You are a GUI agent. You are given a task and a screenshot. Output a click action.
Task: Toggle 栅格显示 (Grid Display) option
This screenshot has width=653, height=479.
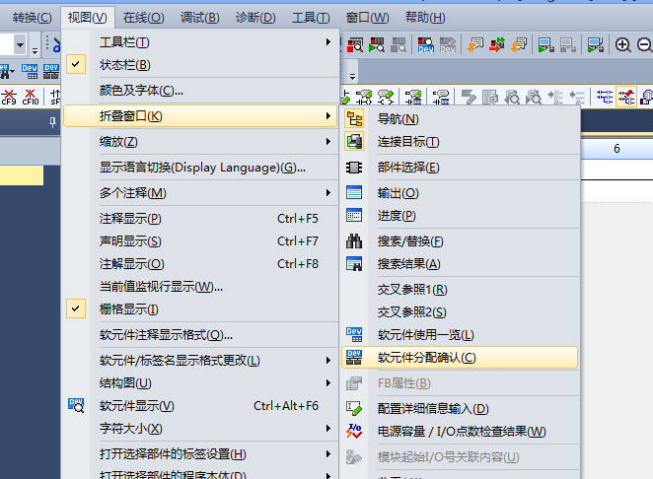click(128, 309)
